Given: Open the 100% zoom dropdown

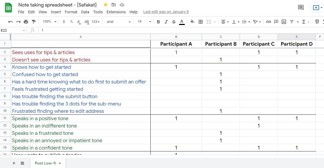Looking at the screenshot, I should click(50, 22).
